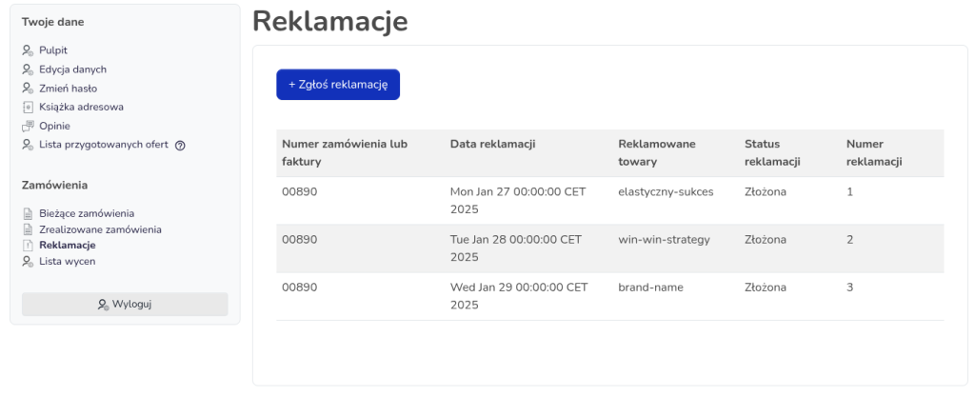Click the user icon beside Pulpit

click(x=28, y=50)
